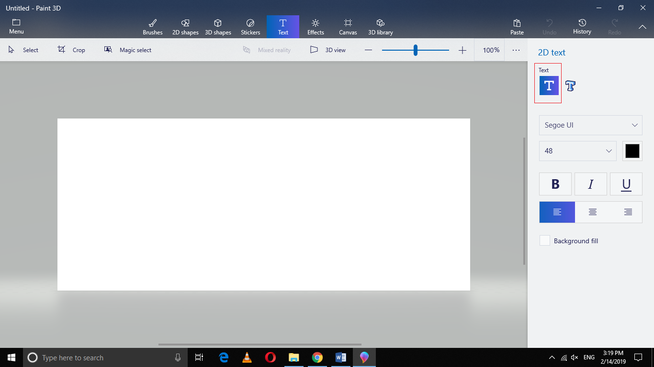Open the font size dropdown

[577, 151]
